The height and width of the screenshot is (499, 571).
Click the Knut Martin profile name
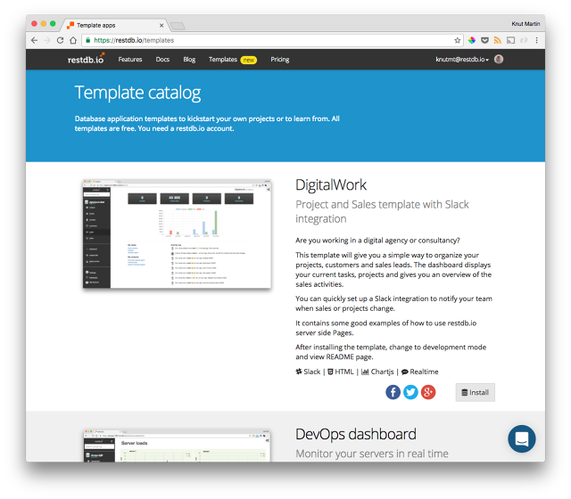coord(525,24)
